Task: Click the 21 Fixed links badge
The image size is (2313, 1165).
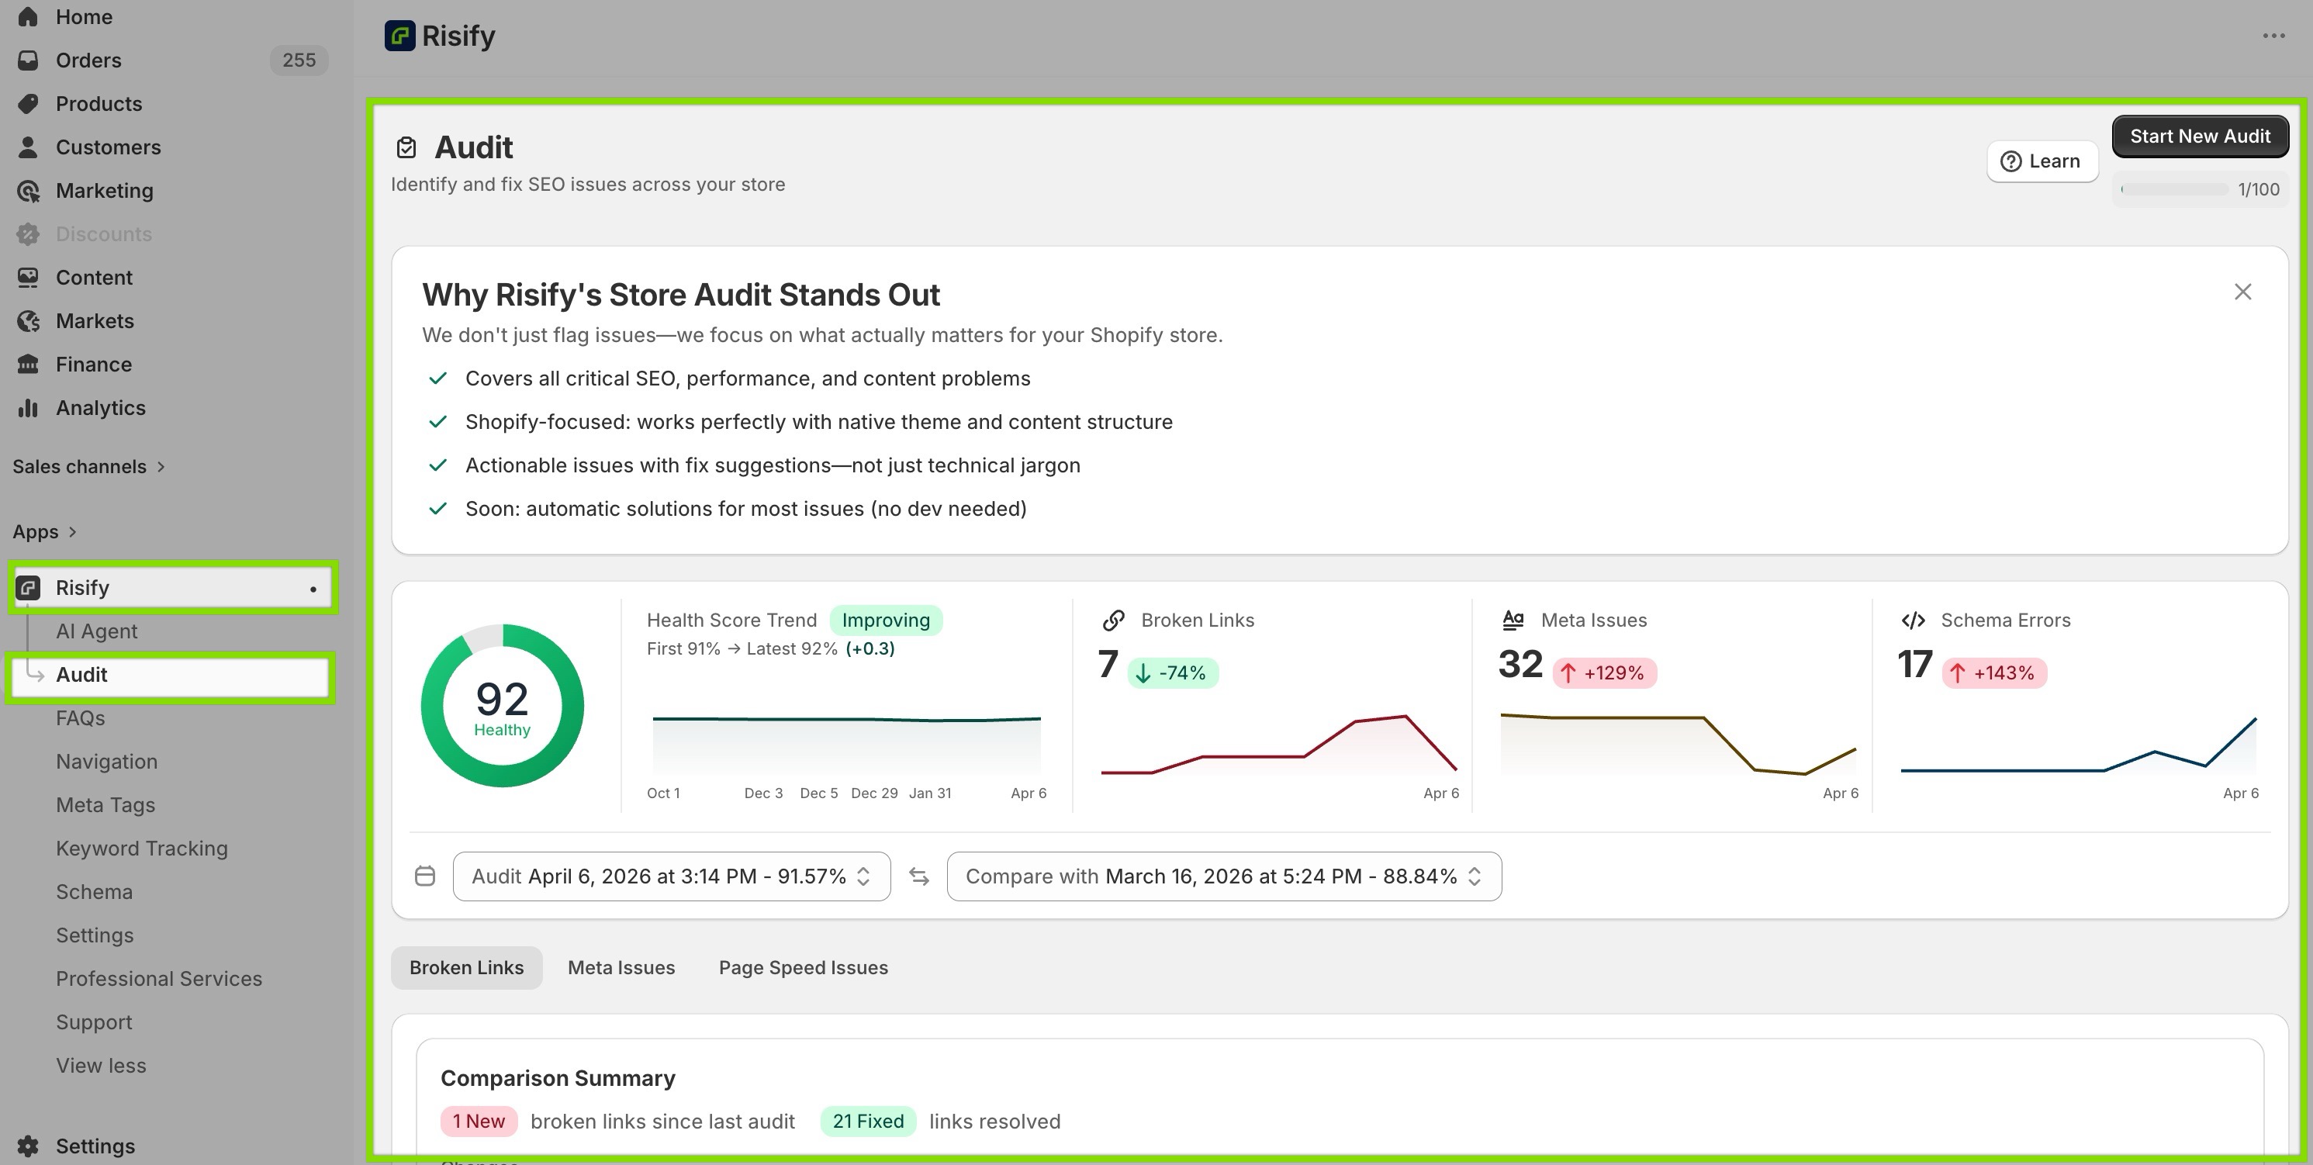Action: [x=868, y=1121]
